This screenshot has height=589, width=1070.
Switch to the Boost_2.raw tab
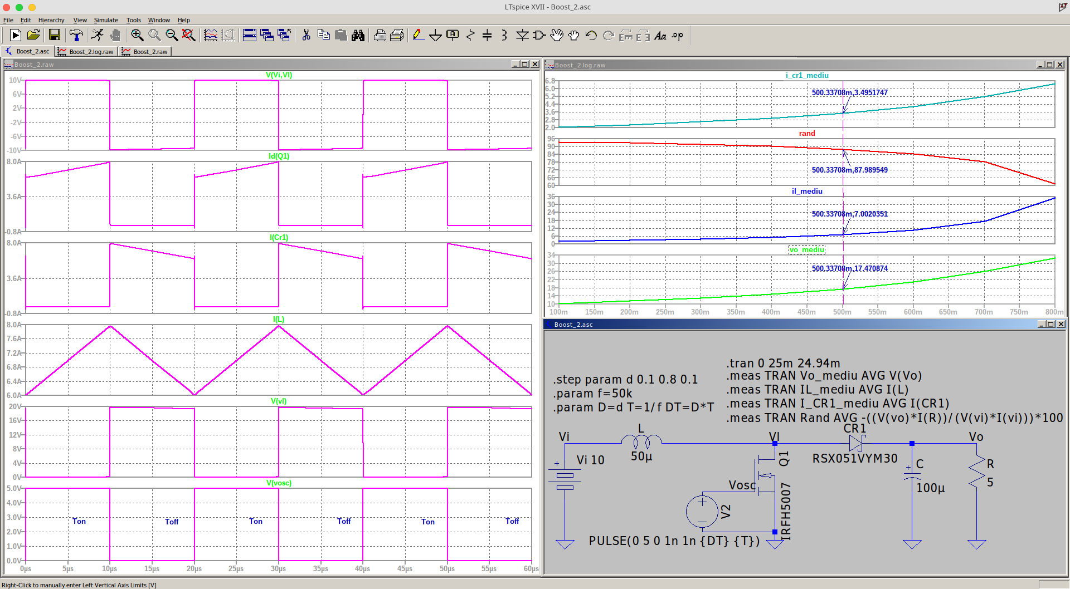[x=145, y=51]
